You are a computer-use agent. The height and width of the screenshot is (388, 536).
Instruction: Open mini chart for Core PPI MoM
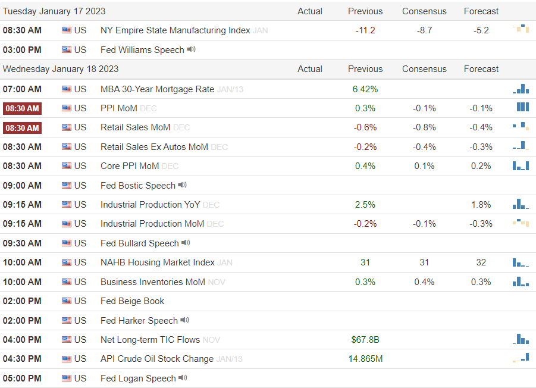tap(521, 165)
